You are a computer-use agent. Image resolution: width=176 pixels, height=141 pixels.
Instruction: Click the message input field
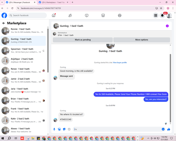(117, 129)
